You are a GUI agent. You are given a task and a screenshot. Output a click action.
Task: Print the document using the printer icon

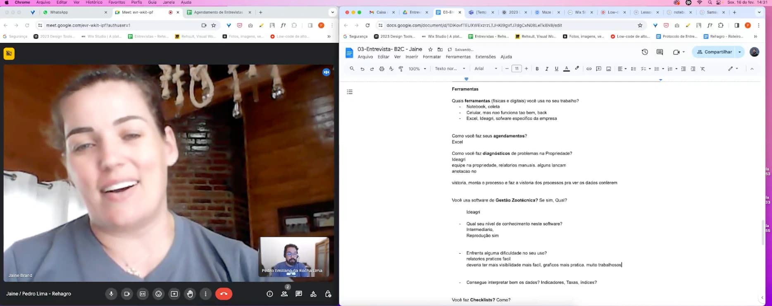[x=381, y=69]
